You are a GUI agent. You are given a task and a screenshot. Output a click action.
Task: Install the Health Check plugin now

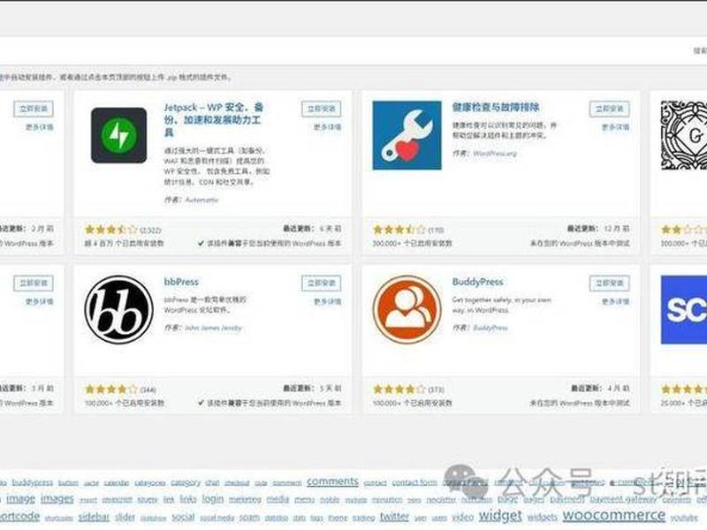[x=609, y=109]
